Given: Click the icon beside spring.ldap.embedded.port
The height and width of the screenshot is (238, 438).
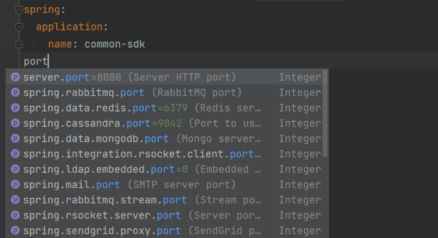Looking at the screenshot, I should point(15,169).
